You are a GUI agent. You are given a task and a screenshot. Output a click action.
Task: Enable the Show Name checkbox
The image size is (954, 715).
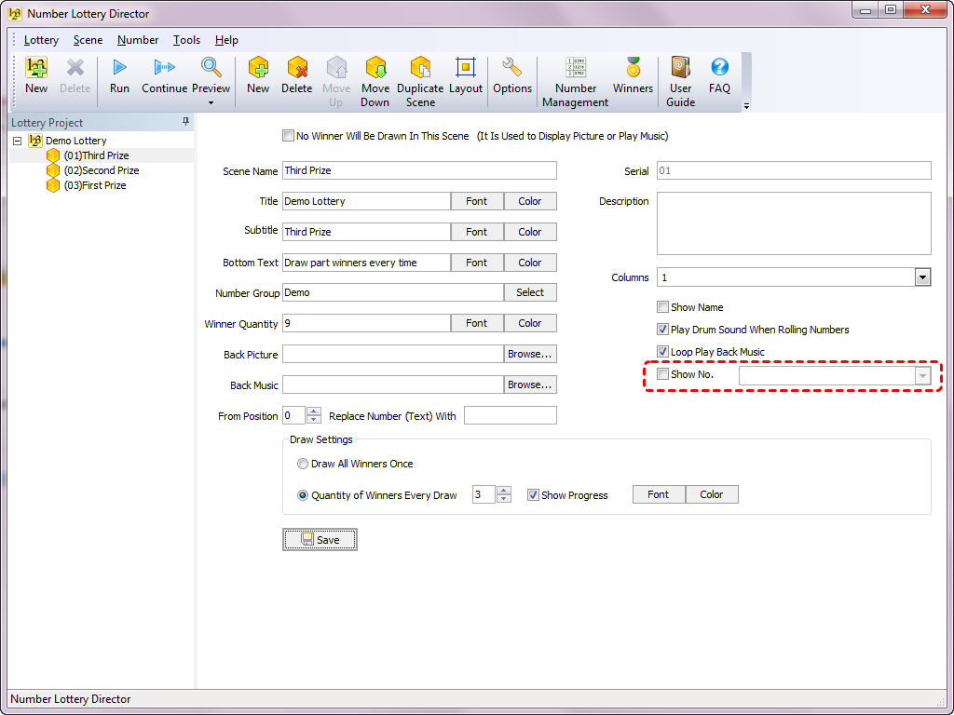[663, 307]
